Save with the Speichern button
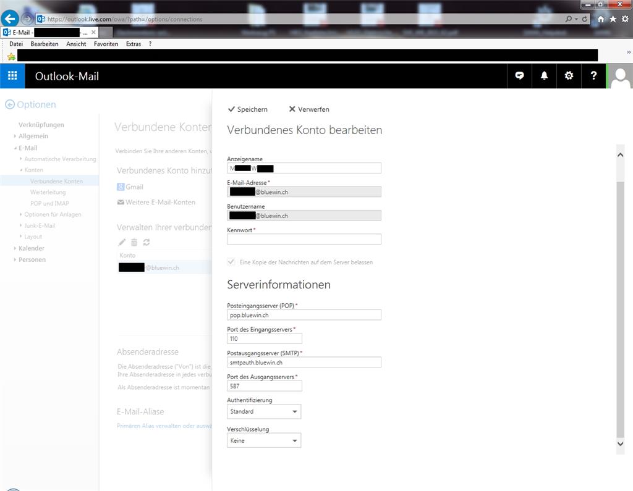 (248, 109)
